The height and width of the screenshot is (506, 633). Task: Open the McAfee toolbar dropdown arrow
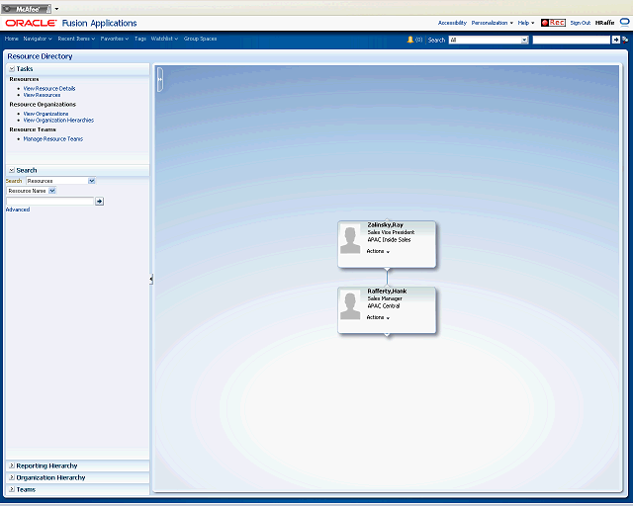click(x=56, y=9)
